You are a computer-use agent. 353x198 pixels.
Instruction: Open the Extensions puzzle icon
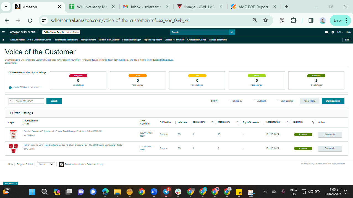[294, 20]
